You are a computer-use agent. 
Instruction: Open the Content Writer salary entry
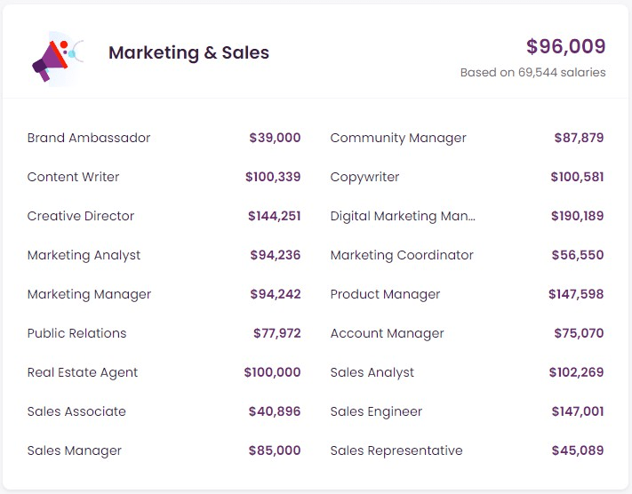click(x=73, y=177)
